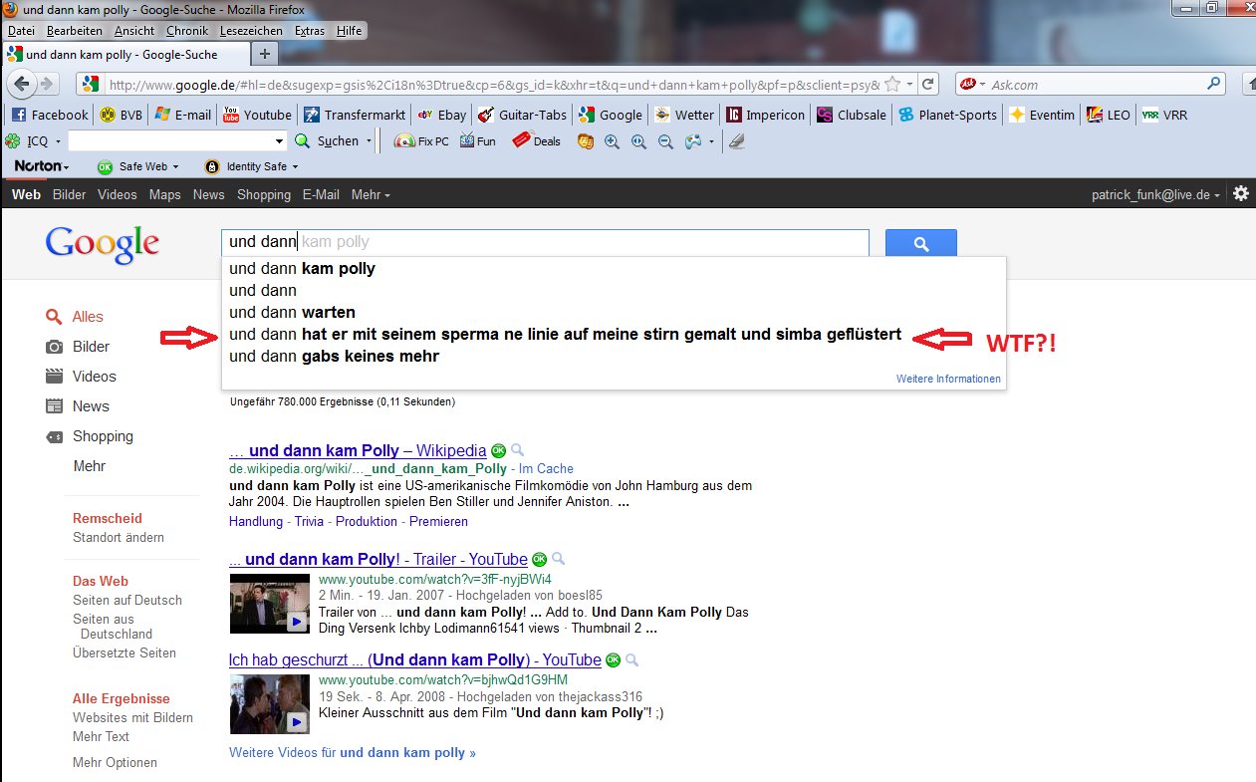Image resolution: width=1256 pixels, height=782 pixels.
Task: Open the patrick_funk@live.de account dropdown
Action: tap(1155, 195)
